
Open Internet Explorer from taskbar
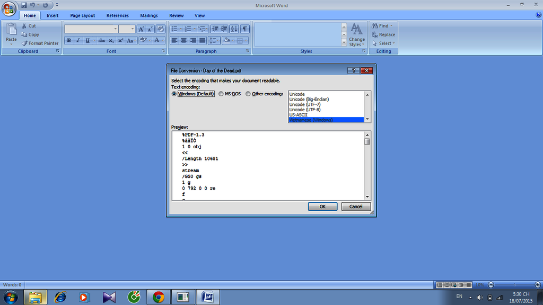[x=60, y=297]
